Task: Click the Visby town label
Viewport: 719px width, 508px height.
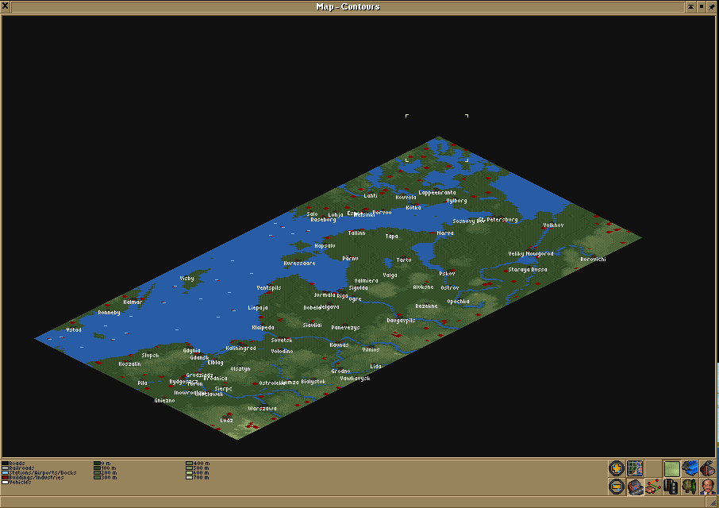Action: pos(186,279)
